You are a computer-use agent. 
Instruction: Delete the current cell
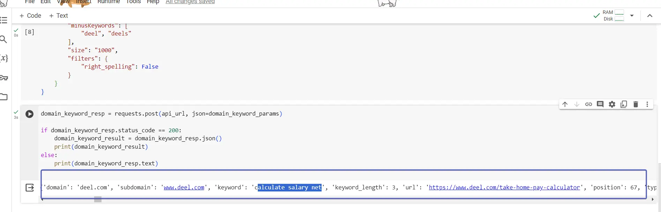tap(636, 104)
